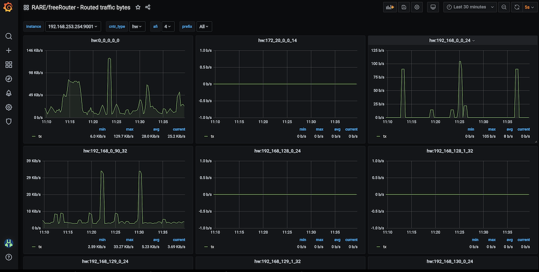The image size is (539, 272).
Task: Open the sidebar Dashboards menu
Action: 9,65
